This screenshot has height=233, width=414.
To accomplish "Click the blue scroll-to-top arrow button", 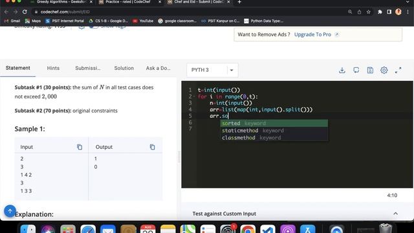I will click(10, 211).
